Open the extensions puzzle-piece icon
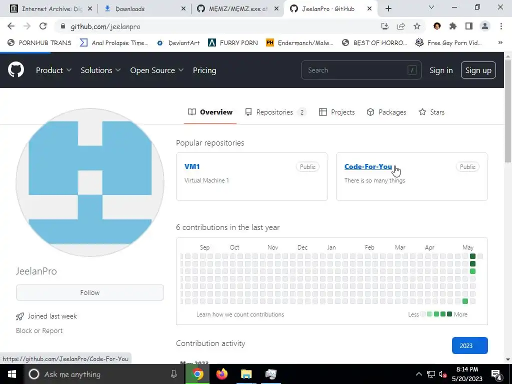This screenshot has height=384, width=512. pos(453,26)
